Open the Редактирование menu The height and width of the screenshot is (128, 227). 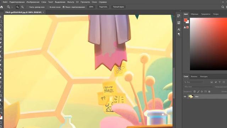17,2
